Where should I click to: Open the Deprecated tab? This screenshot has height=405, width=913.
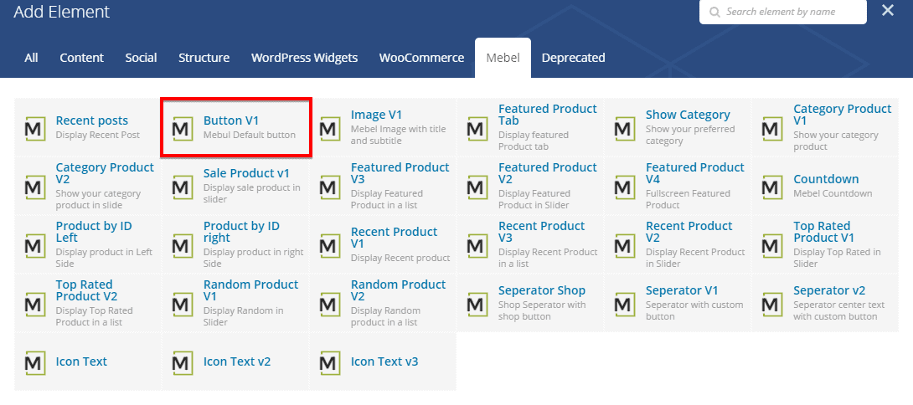(573, 58)
